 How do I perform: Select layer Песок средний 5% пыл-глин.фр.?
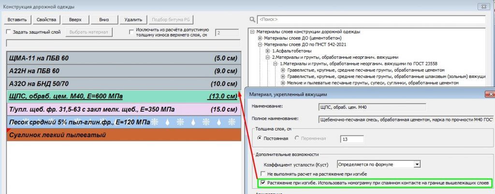pos(124,122)
